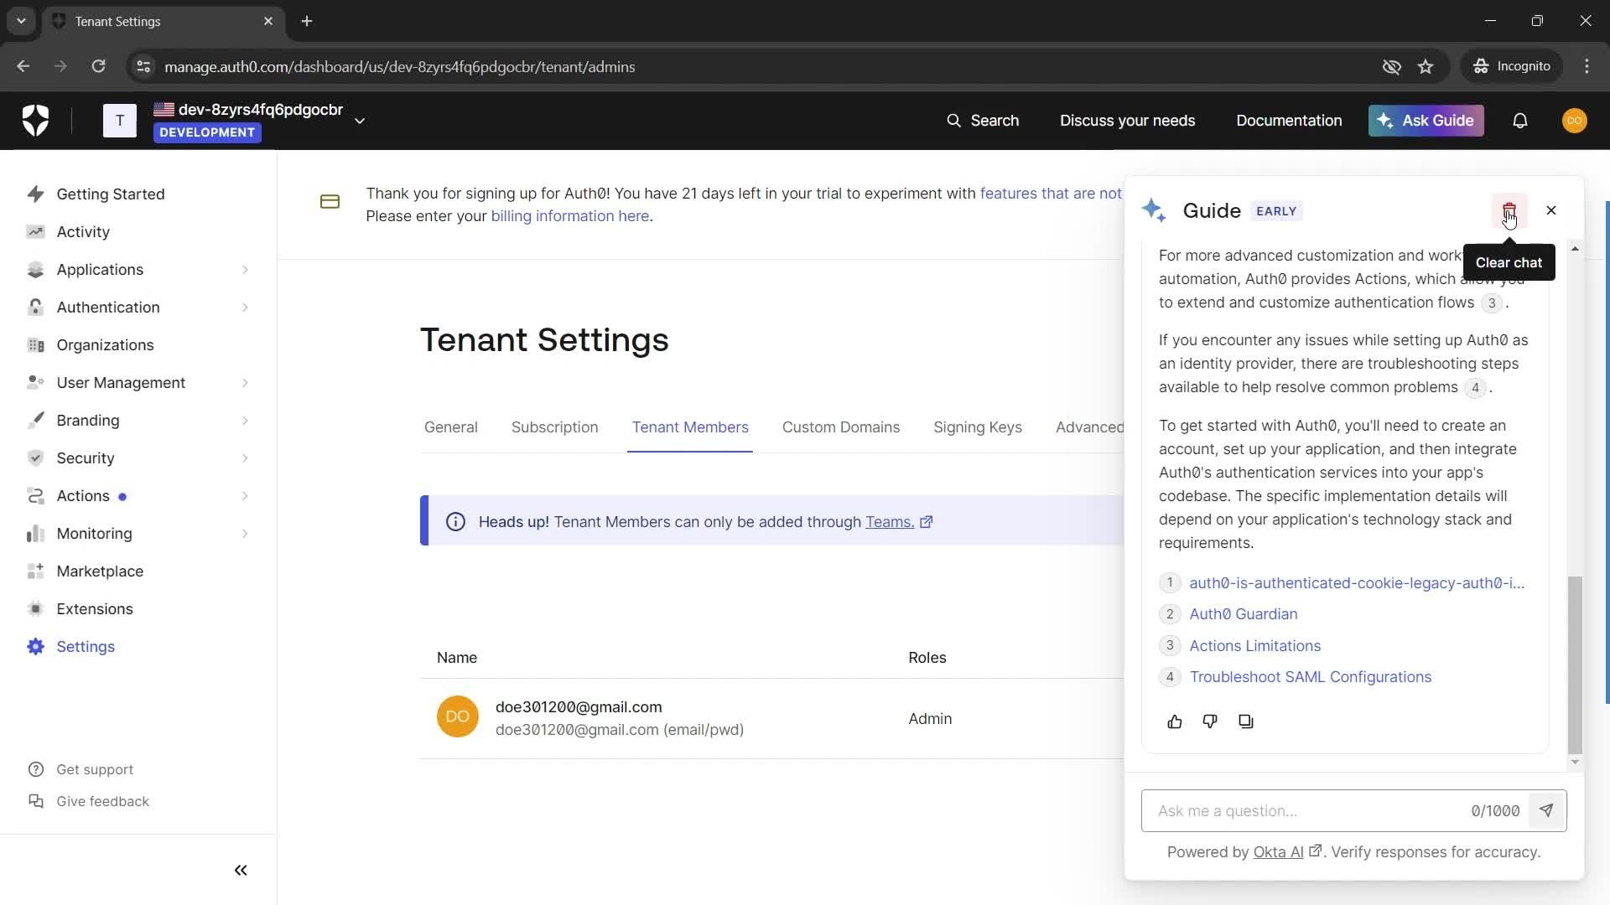This screenshot has width=1610, height=905.
Task: Click the Extensions chip icon
Action: pyautogui.click(x=35, y=609)
